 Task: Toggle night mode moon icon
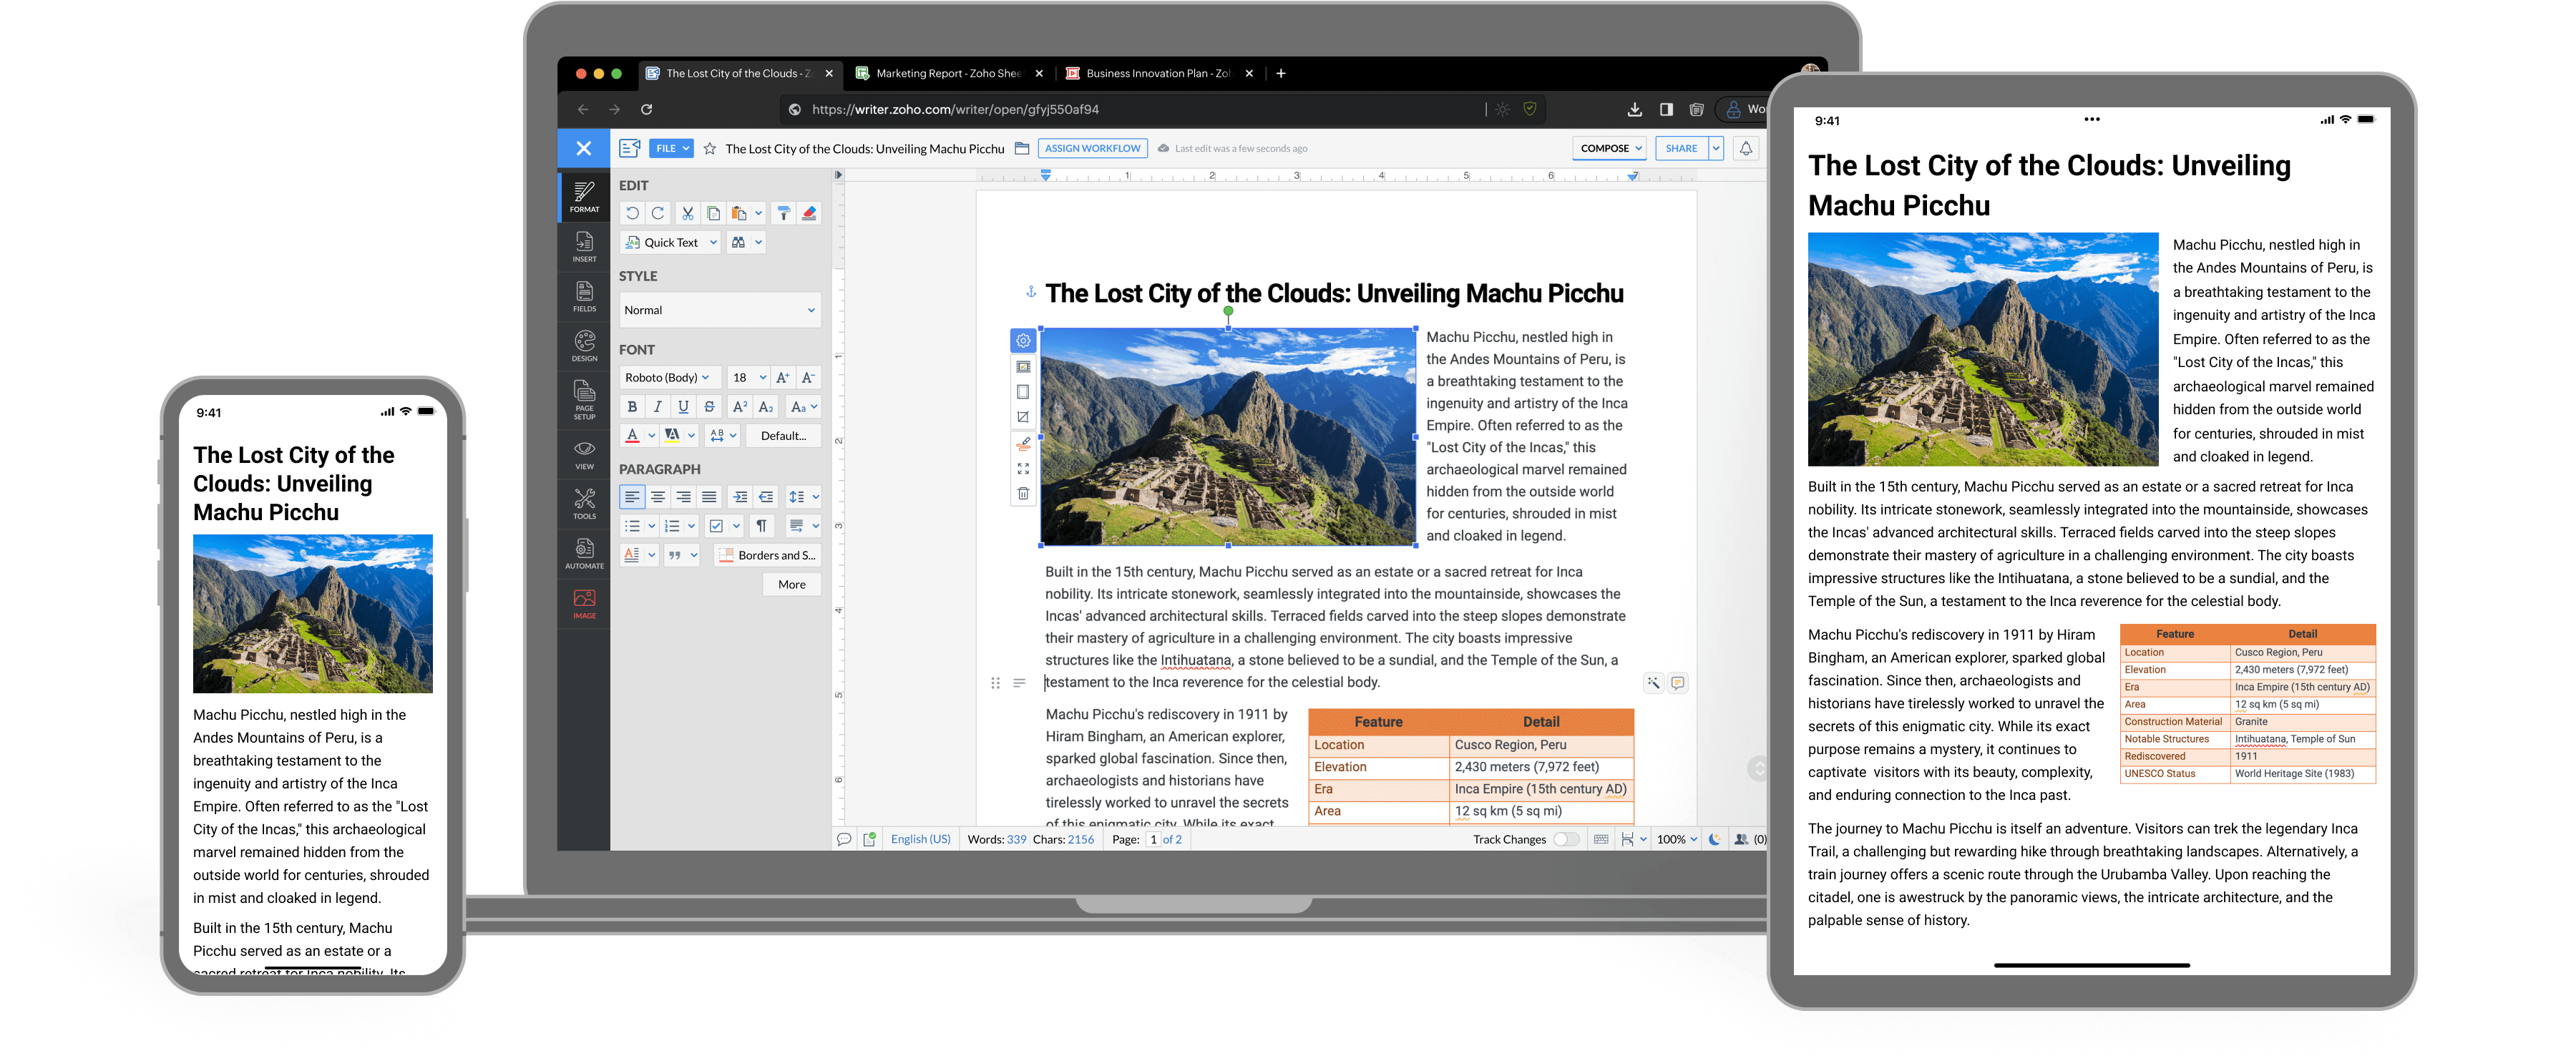click(1715, 839)
